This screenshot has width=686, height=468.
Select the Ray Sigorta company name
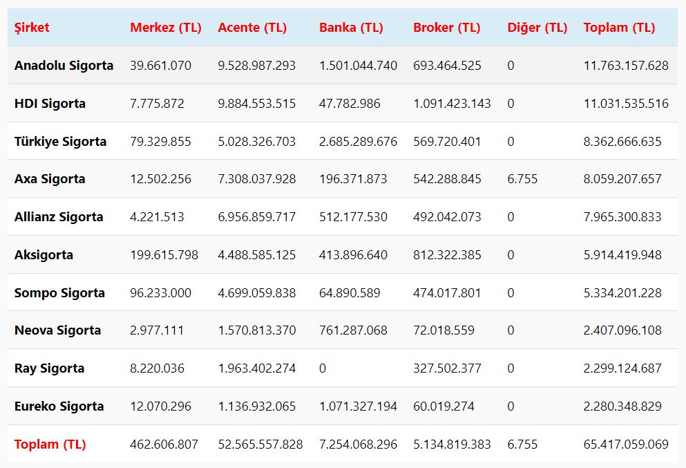49,368
